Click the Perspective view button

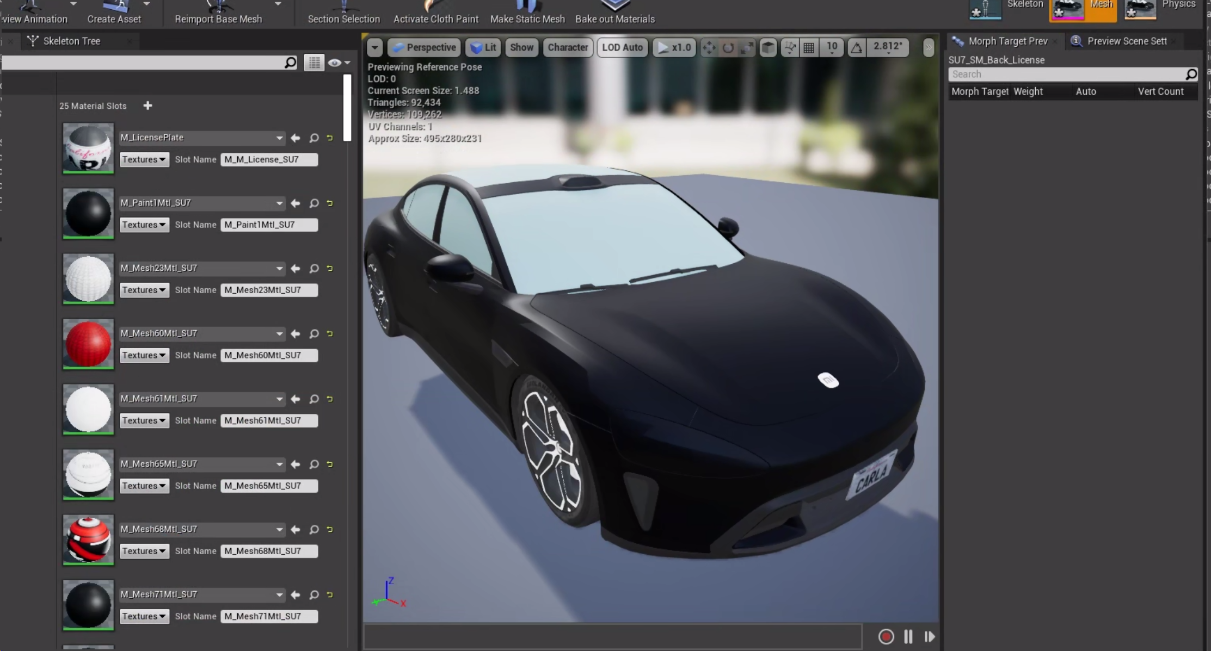[x=424, y=47]
